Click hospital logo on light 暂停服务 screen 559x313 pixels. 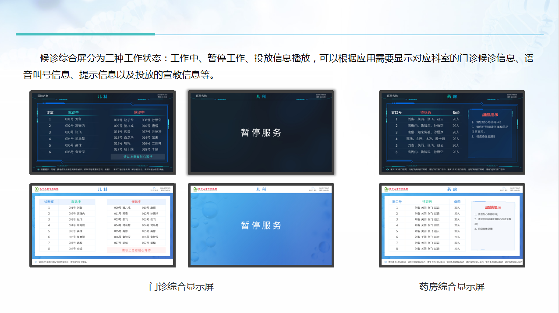[205, 189]
